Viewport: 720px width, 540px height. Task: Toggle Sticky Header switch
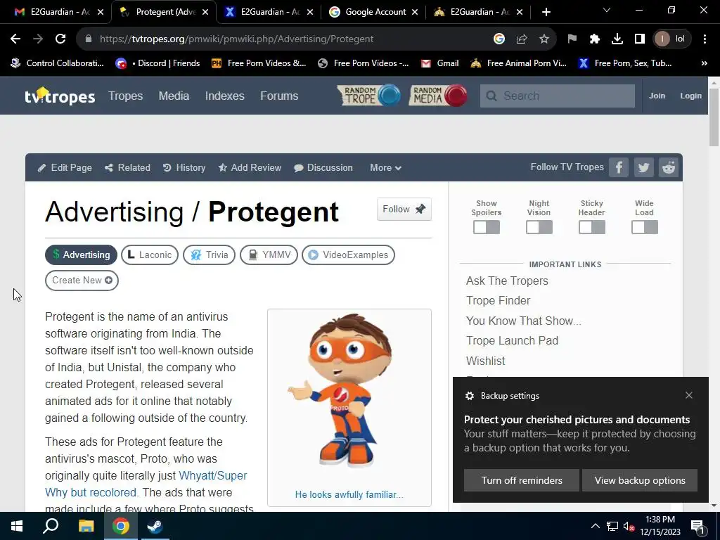[592, 227]
